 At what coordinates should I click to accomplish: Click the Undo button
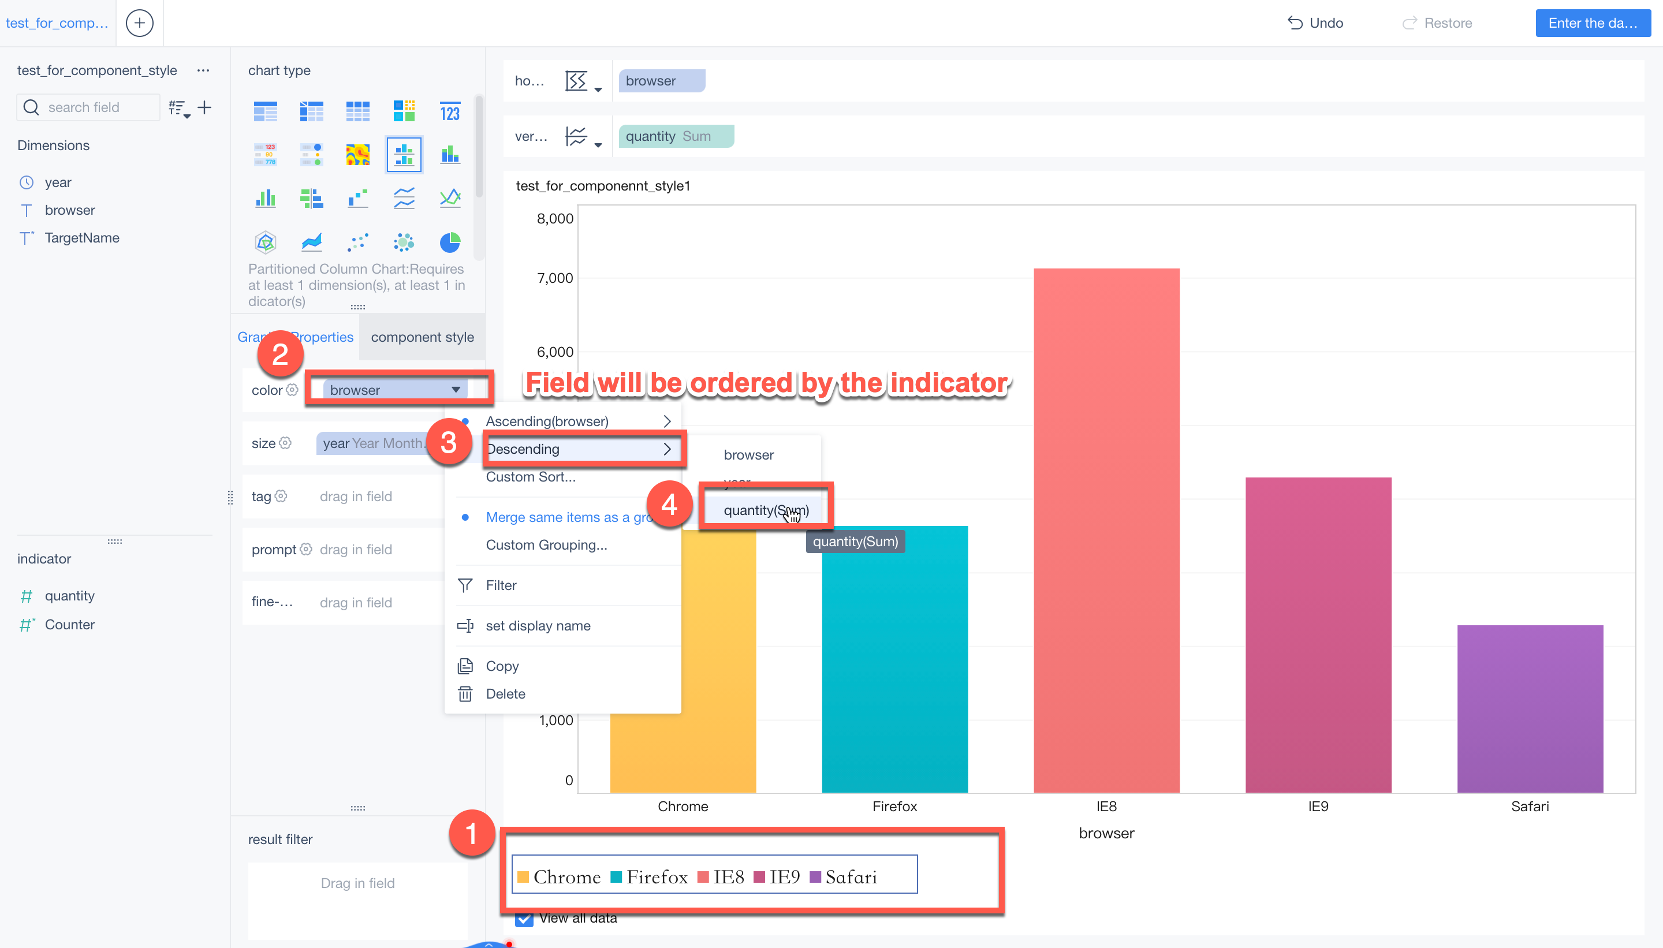point(1315,23)
